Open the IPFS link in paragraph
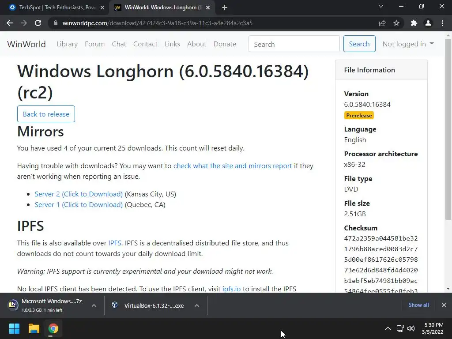 [115, 243]
